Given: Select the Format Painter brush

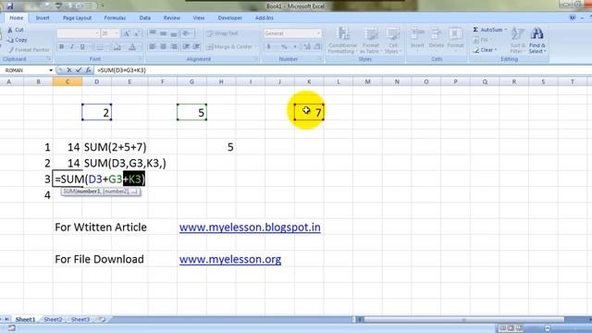Looking at the screenshot, I should 11,50.
